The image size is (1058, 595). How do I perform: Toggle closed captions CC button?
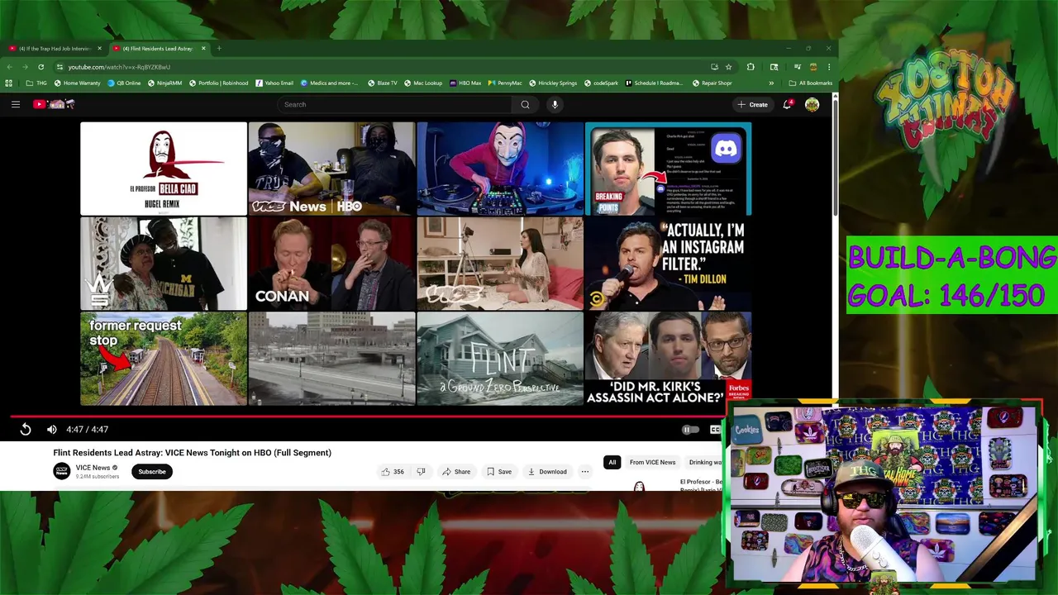(715, 430)
